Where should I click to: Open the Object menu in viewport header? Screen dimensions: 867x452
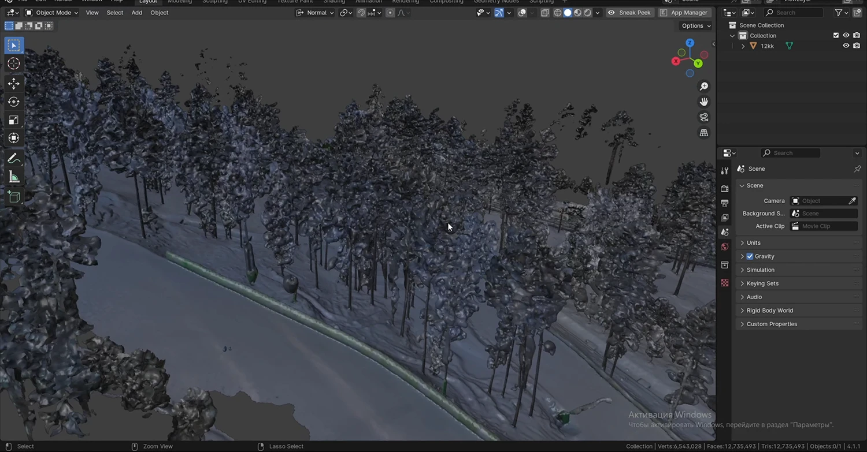point(160,13)
